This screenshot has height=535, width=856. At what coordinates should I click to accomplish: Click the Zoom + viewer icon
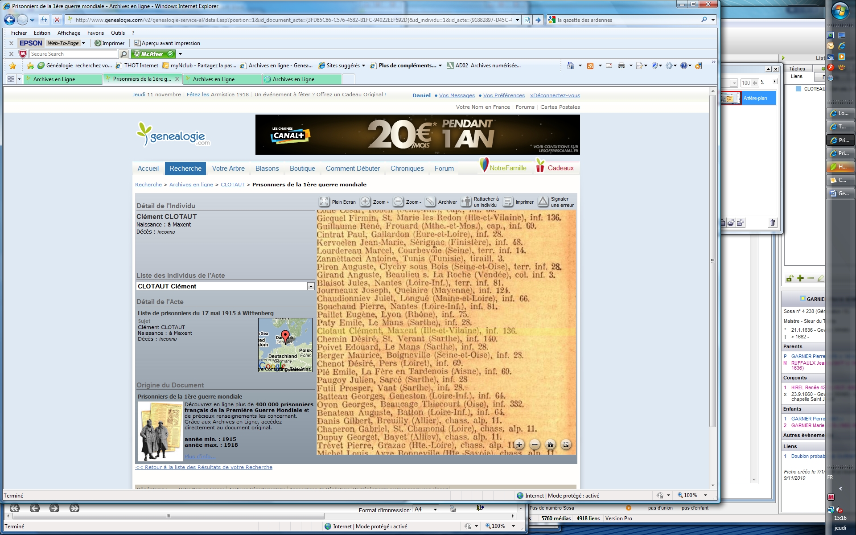(365, 202)
